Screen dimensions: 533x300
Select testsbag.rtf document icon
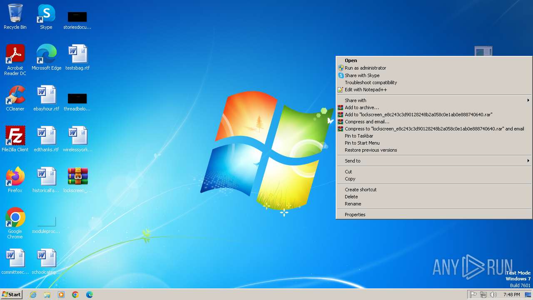[x=77, y=57]
